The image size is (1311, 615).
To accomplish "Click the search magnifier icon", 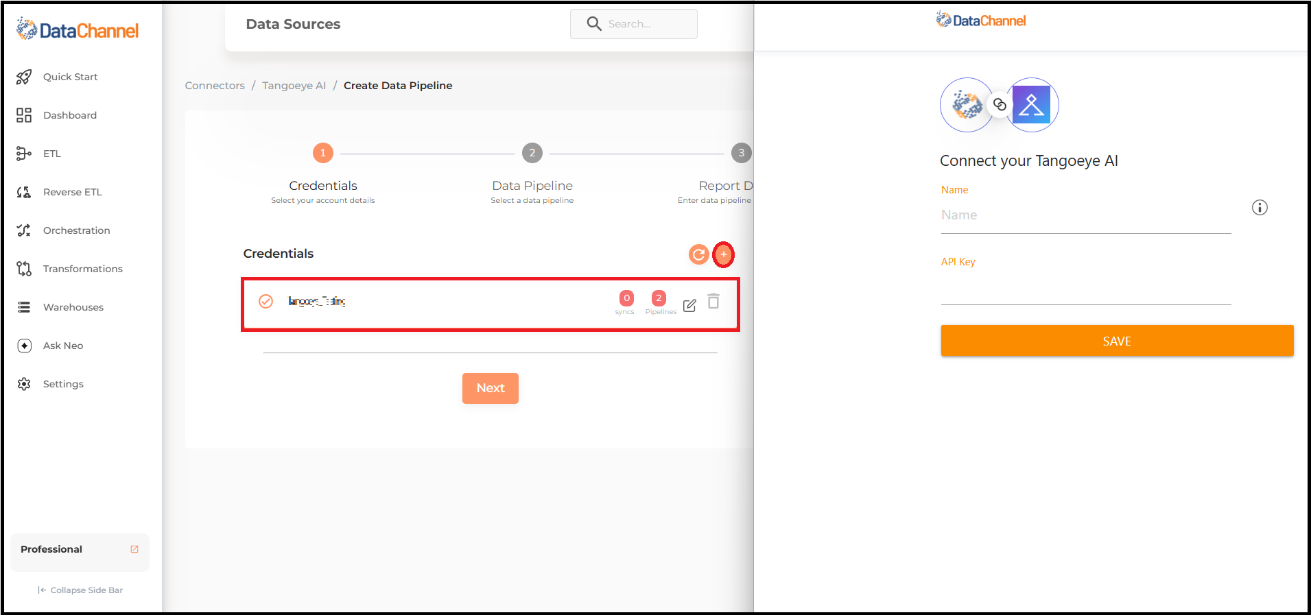I will pos(594,24).
